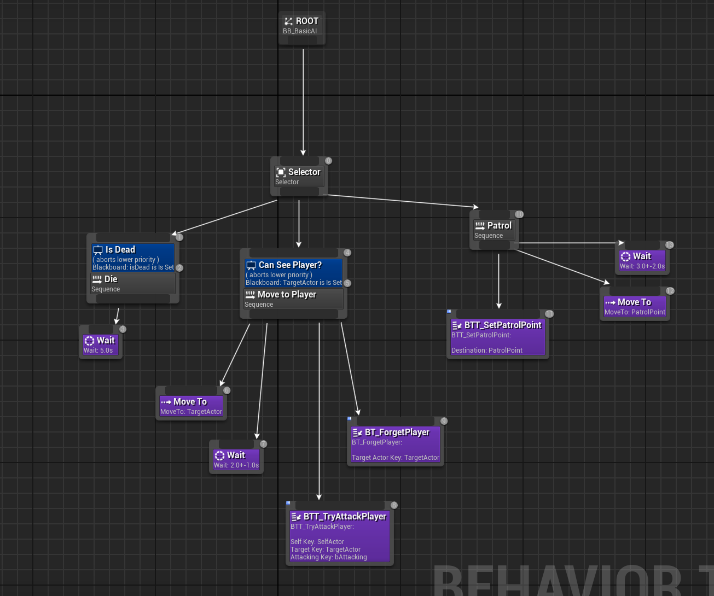The image size is (714, 596).
Task: Select the Patrol sequence title
Action: coord(500,226)
